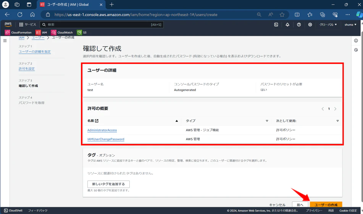Click the user name value test
363x214 pixels.
tap(90, 90)
